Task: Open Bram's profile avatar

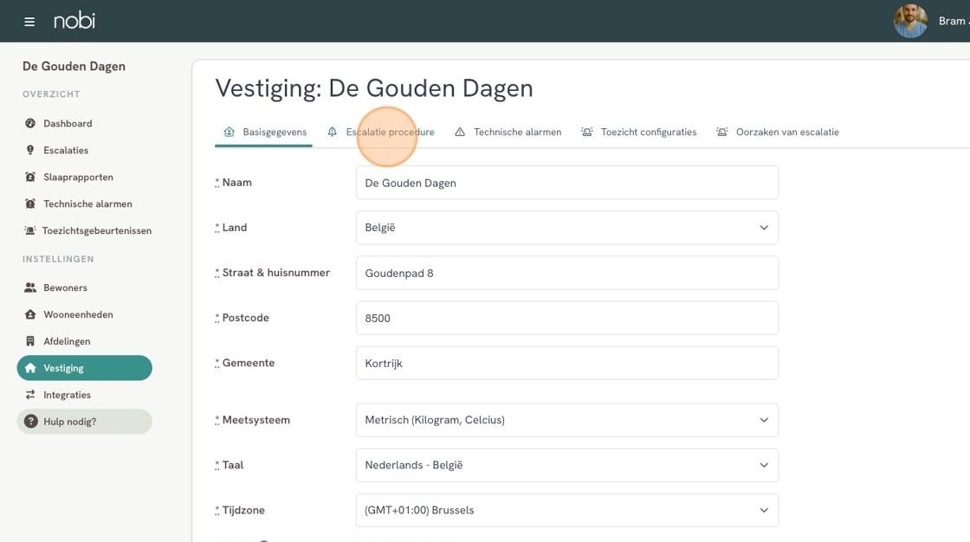Action: point(910,21)
